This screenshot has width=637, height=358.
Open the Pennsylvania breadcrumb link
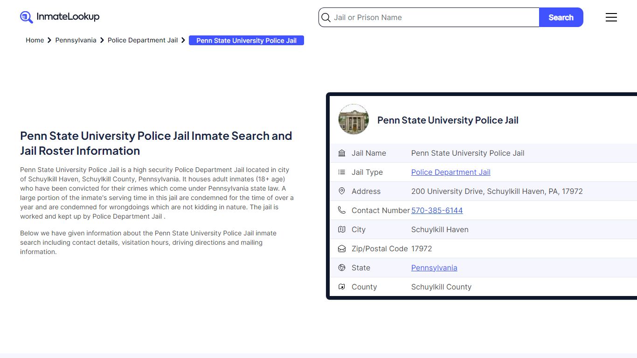coord(76,40)
